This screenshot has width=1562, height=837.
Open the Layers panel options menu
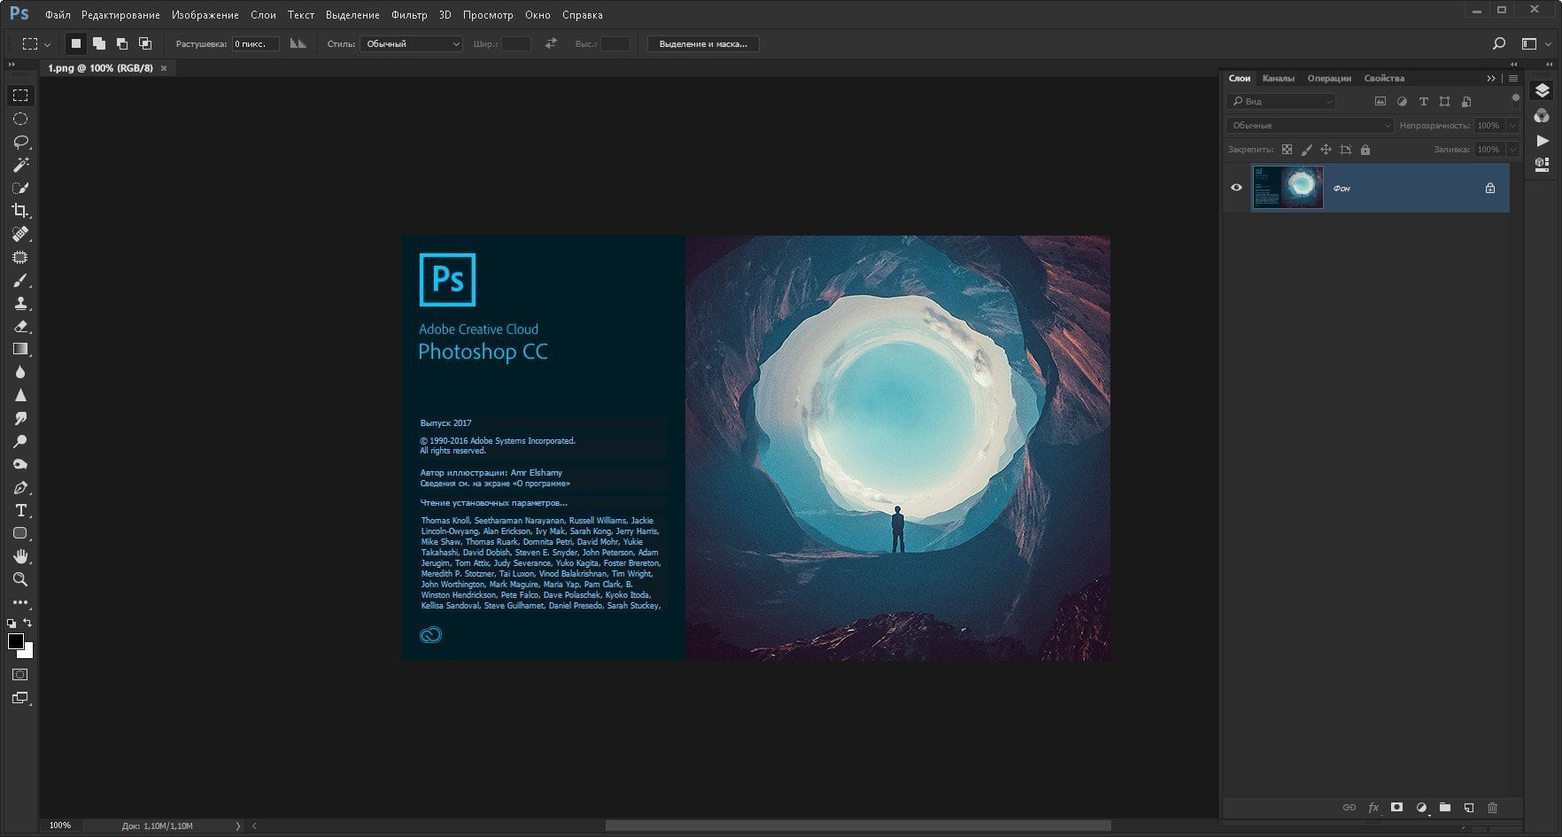[x=1512, y=78]
